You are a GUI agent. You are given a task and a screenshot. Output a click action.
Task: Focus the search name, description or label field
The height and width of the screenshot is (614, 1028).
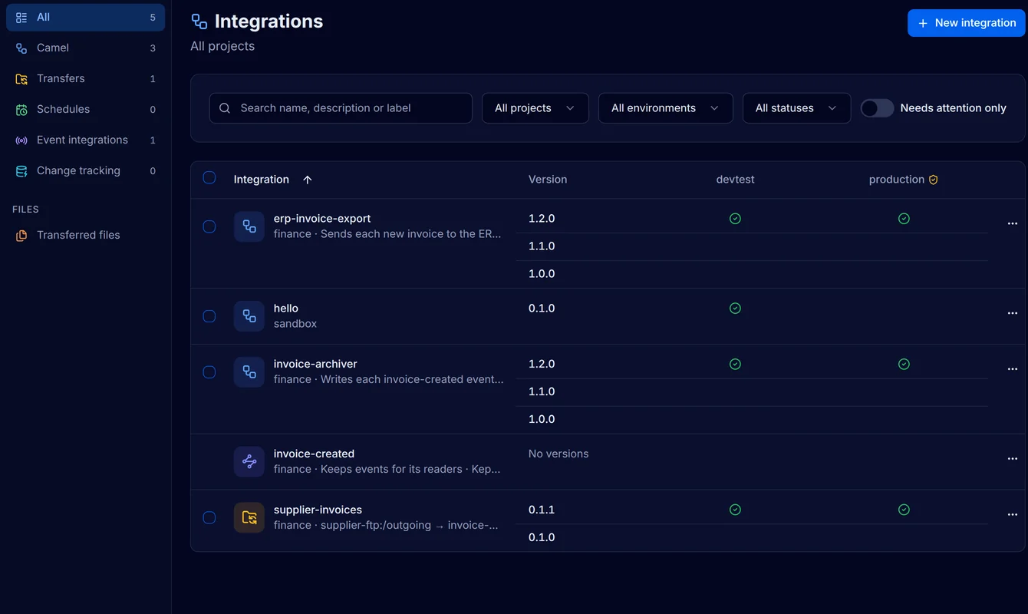[341, 108]
